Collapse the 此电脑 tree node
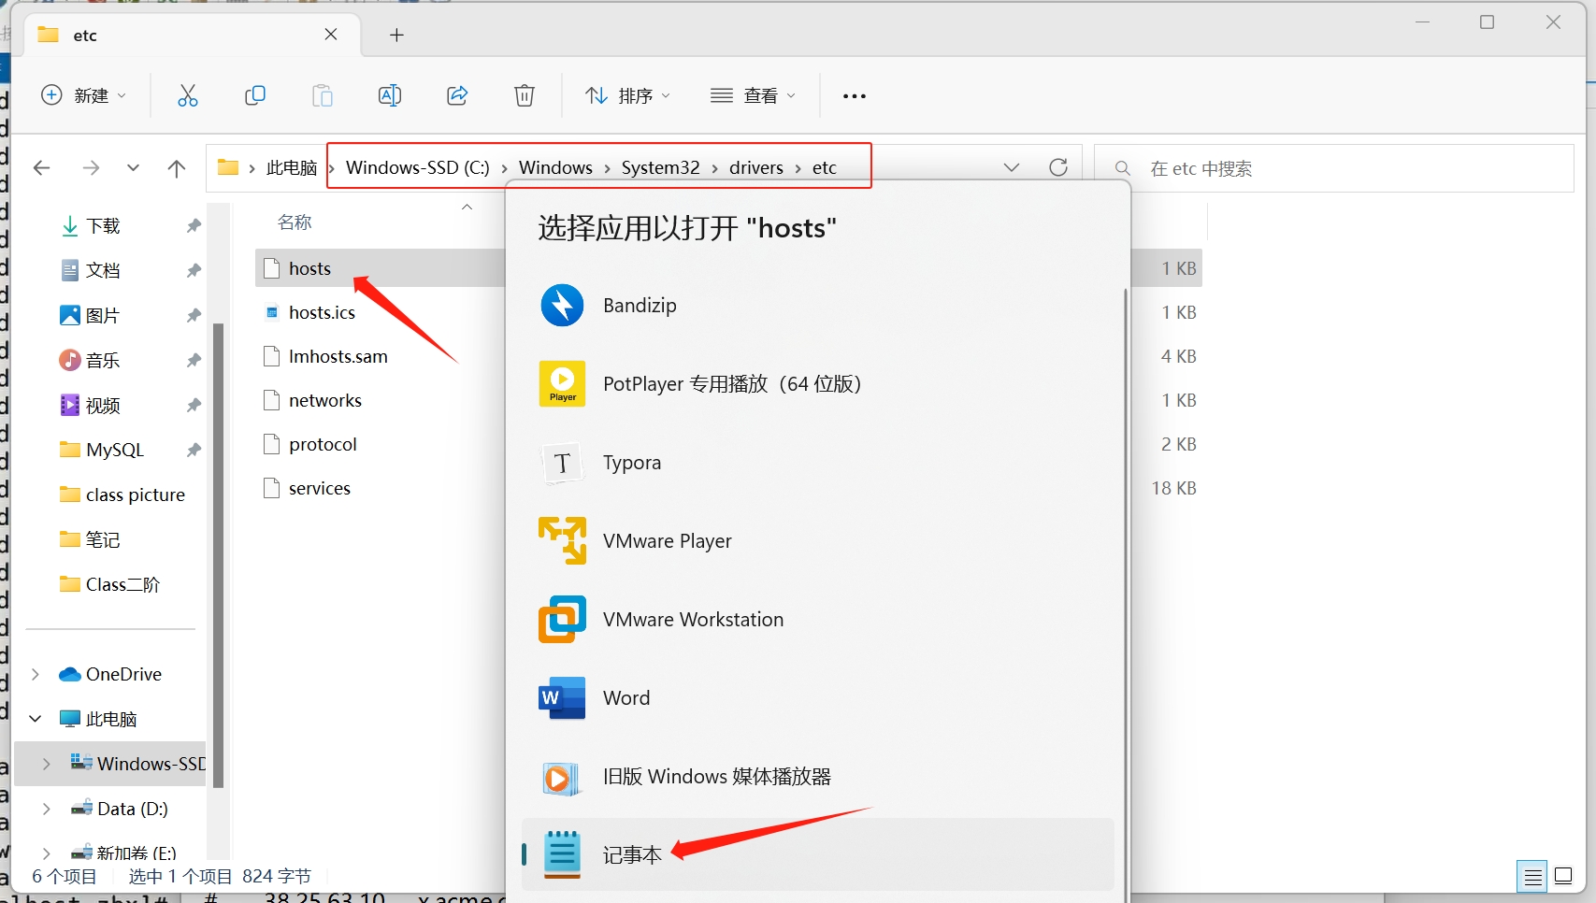The image size is (1596, 903). click(x=36, y=719)
